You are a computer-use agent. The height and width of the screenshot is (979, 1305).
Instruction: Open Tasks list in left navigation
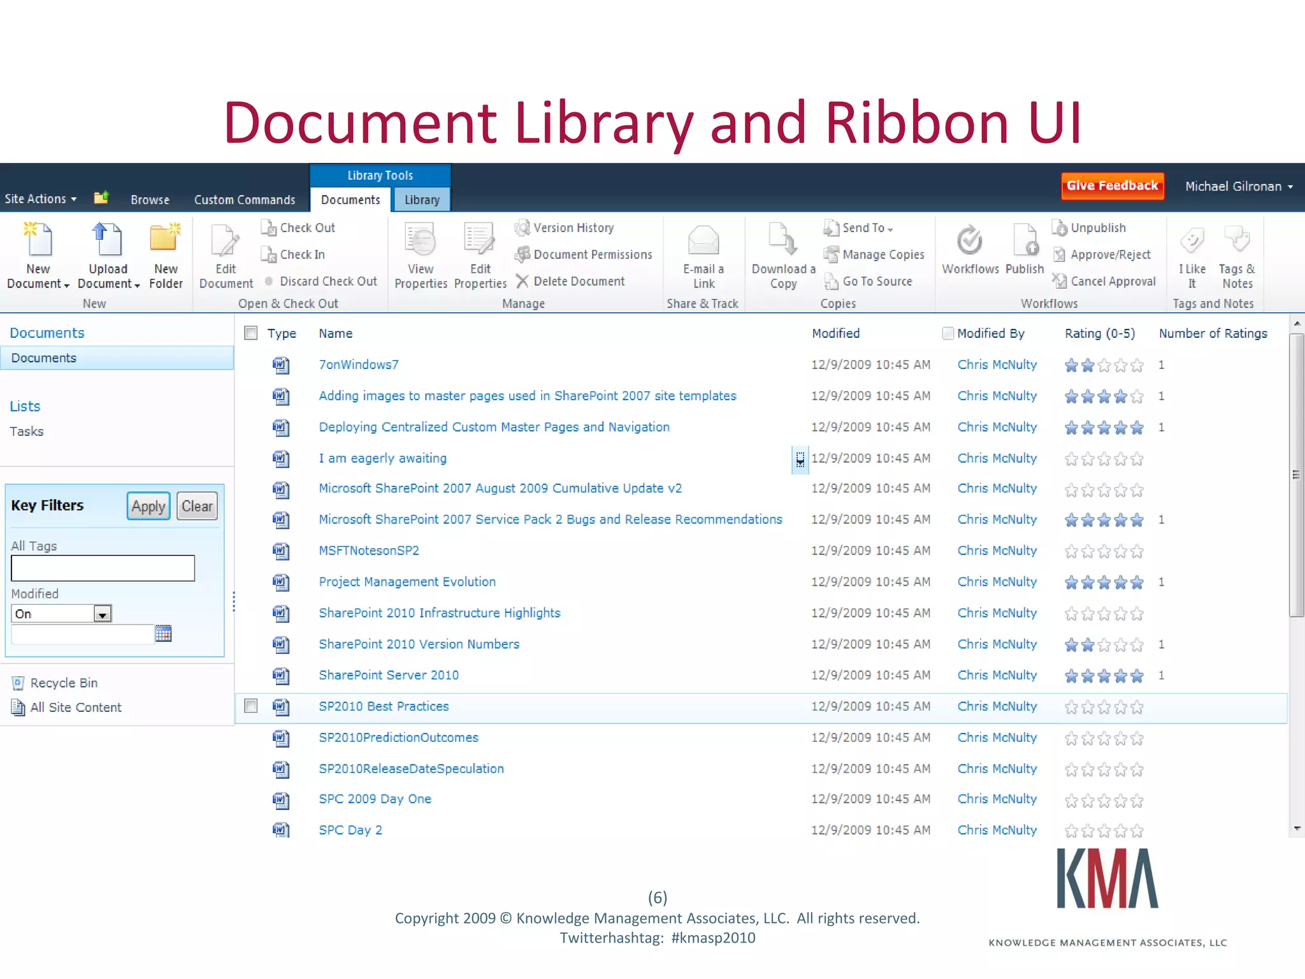tap(27, 431)
